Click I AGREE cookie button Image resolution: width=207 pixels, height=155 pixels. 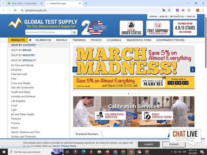(x=149, y=144)
